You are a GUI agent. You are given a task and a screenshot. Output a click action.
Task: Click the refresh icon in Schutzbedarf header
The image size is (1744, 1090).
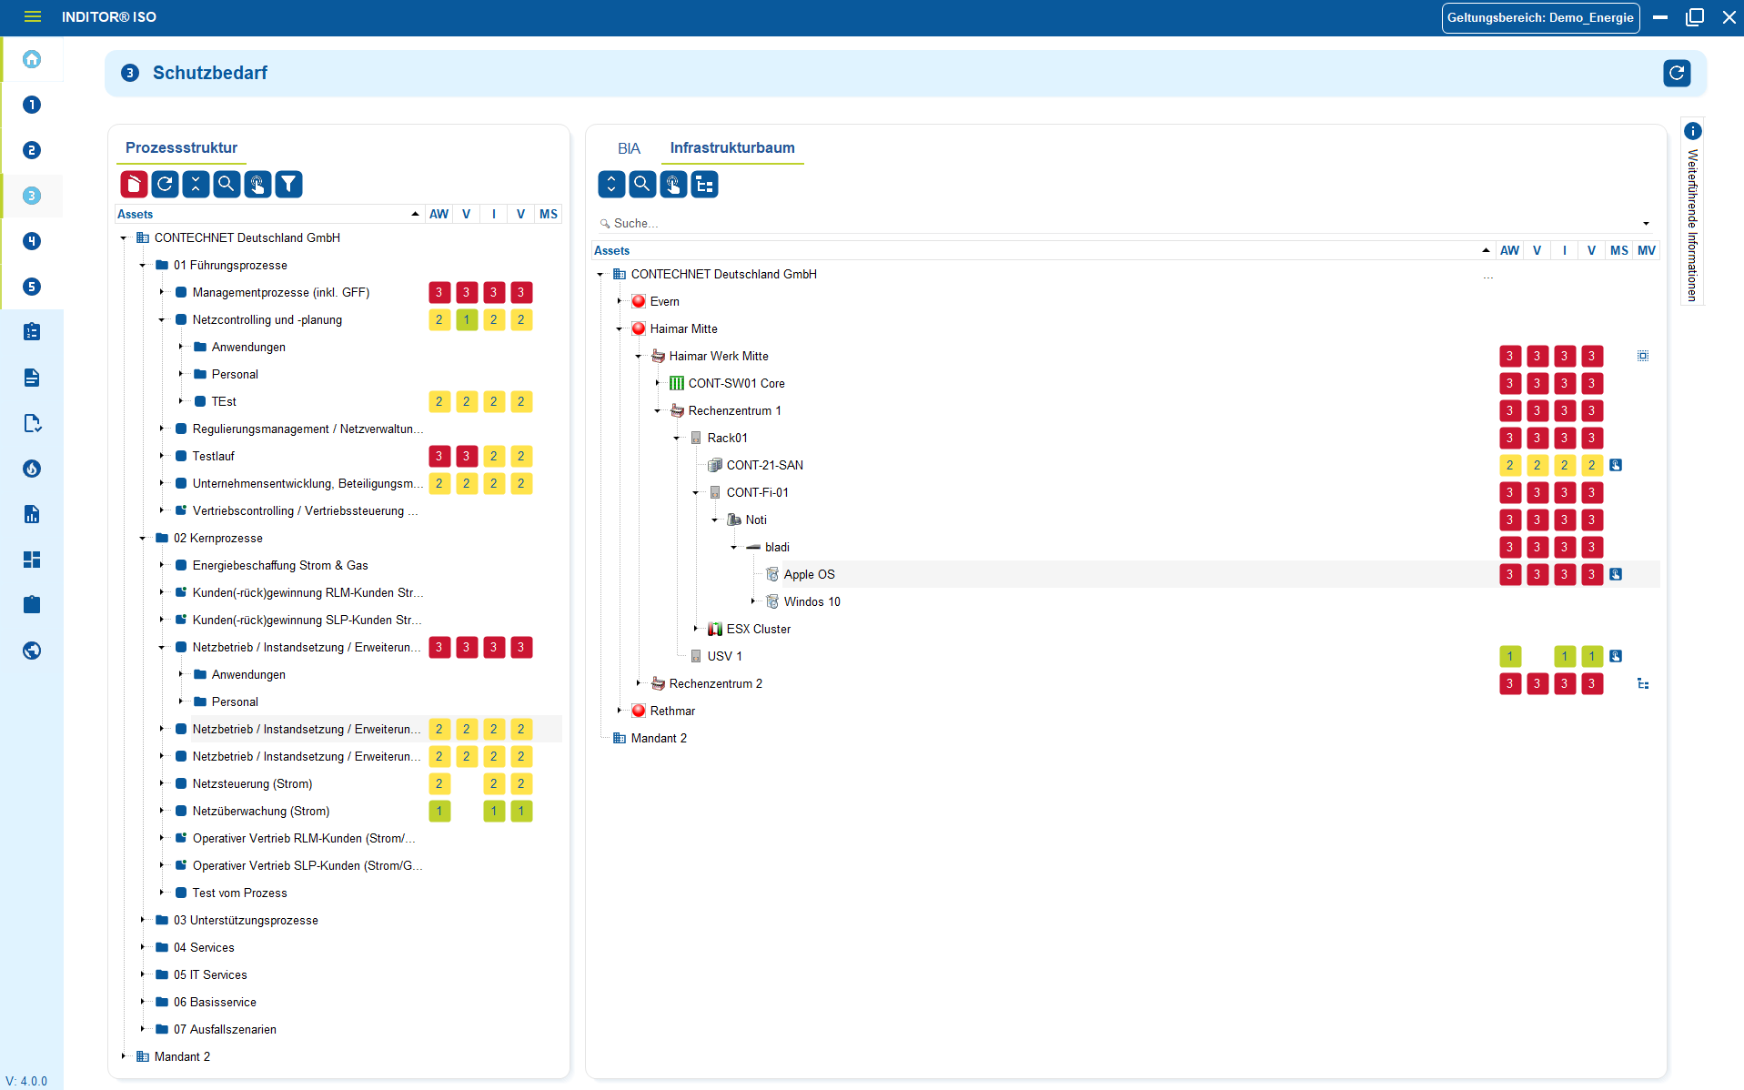[x=1676, y=73]
